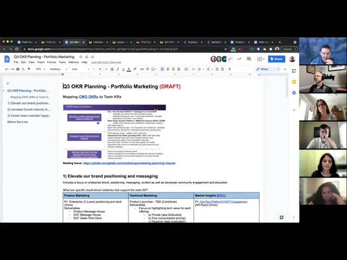Image resolution: width=347 pixels, height=260 pixels.
Task: Open the DevOps Platform/VSDP Engagement link
Action: click(223, 202)
